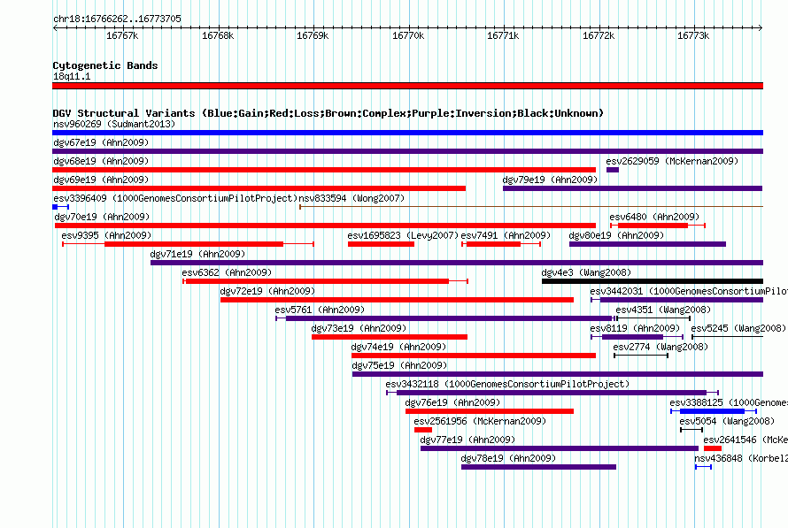The height and width of the screenshot is (528, 788).
Task: Click the dgv68e19 (Ahn2009) label
Action: (x=101, y=161)
